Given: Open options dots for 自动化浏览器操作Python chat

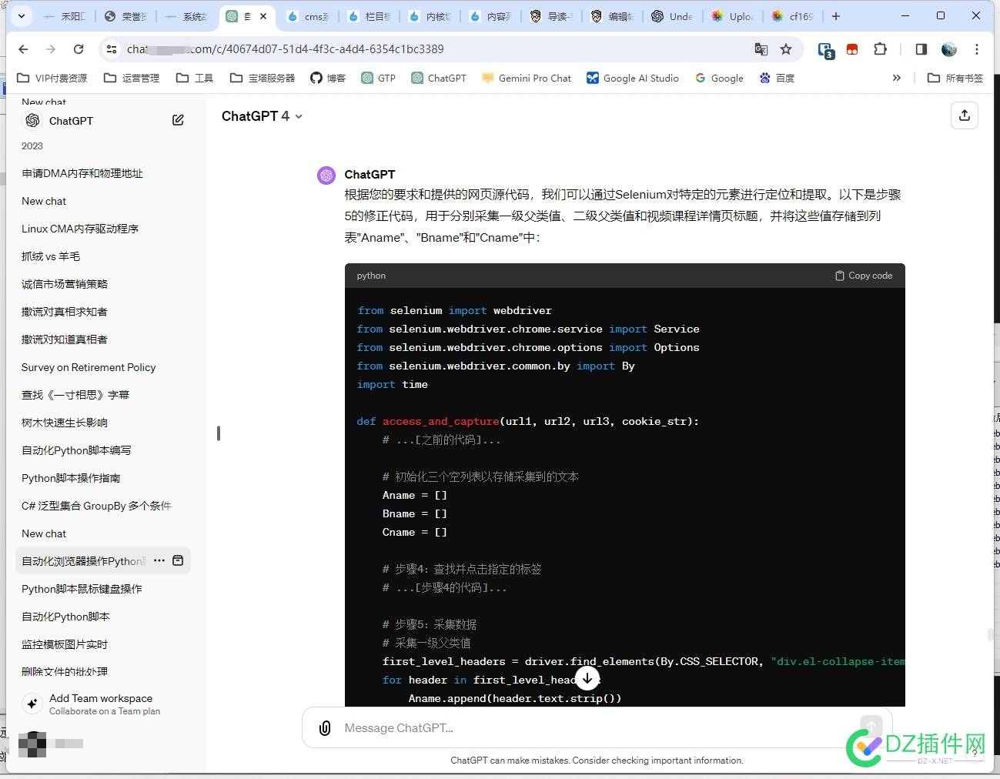Looking at the screenshot, I should pyautogui.click(x=159, y=560).
